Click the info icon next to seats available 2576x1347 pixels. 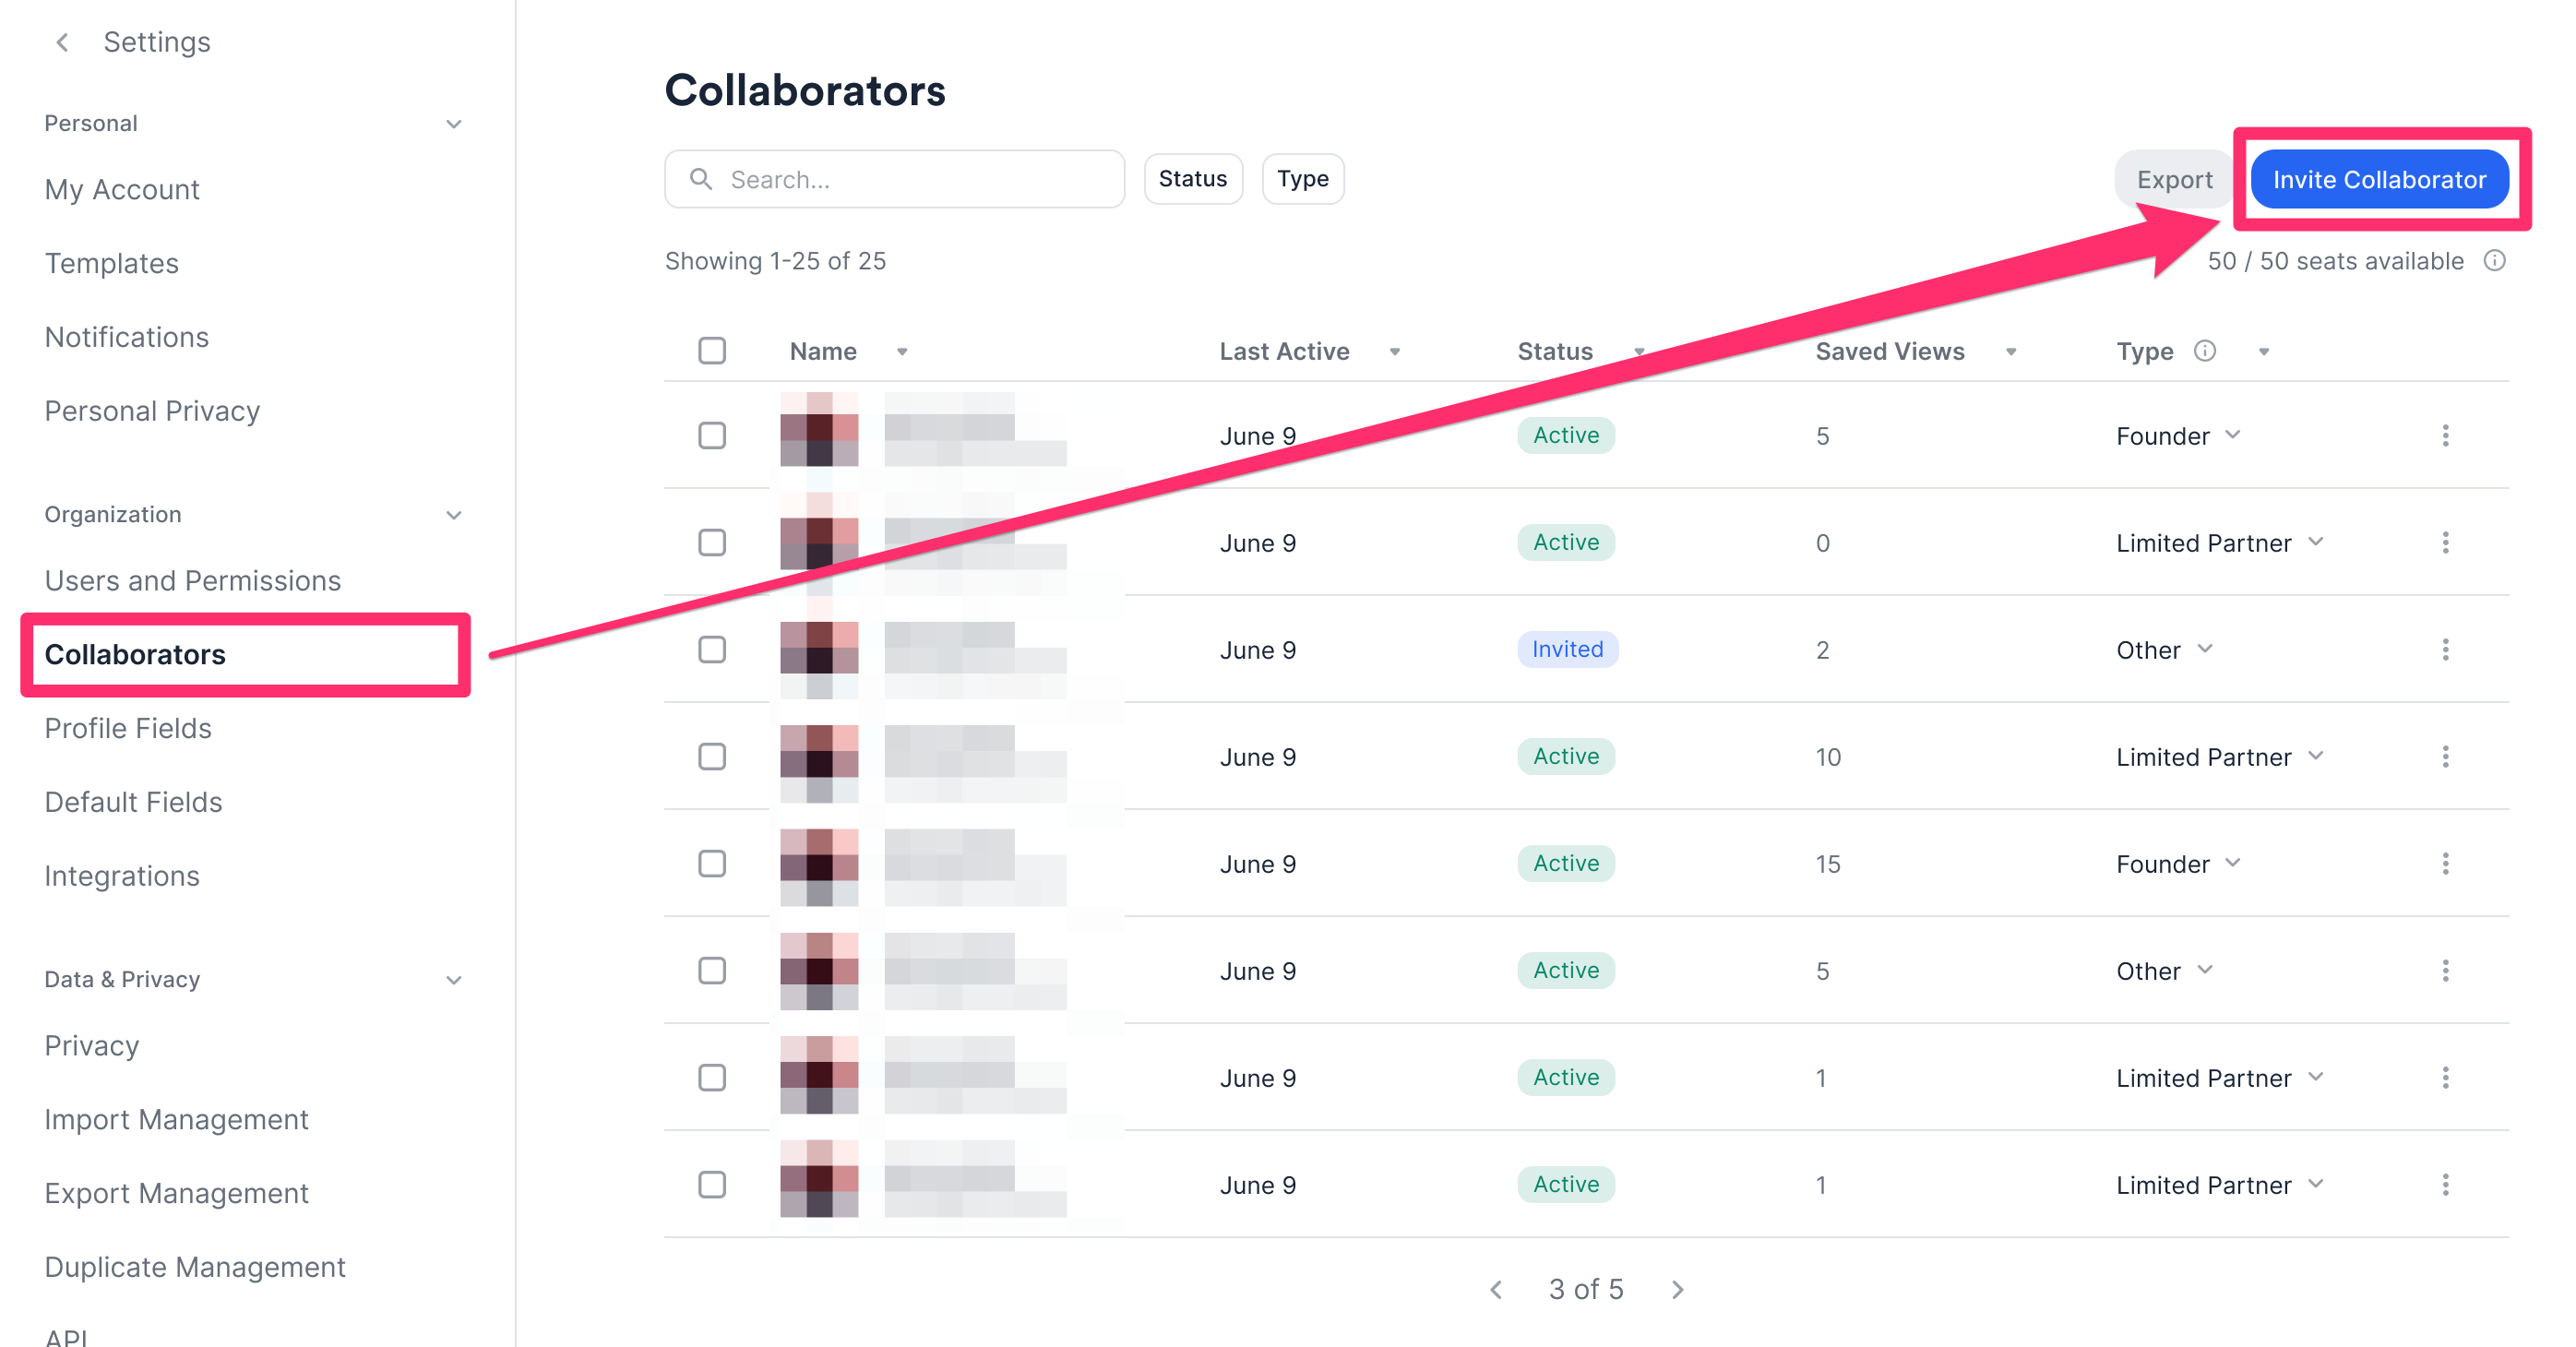[x=2495, y=261]
